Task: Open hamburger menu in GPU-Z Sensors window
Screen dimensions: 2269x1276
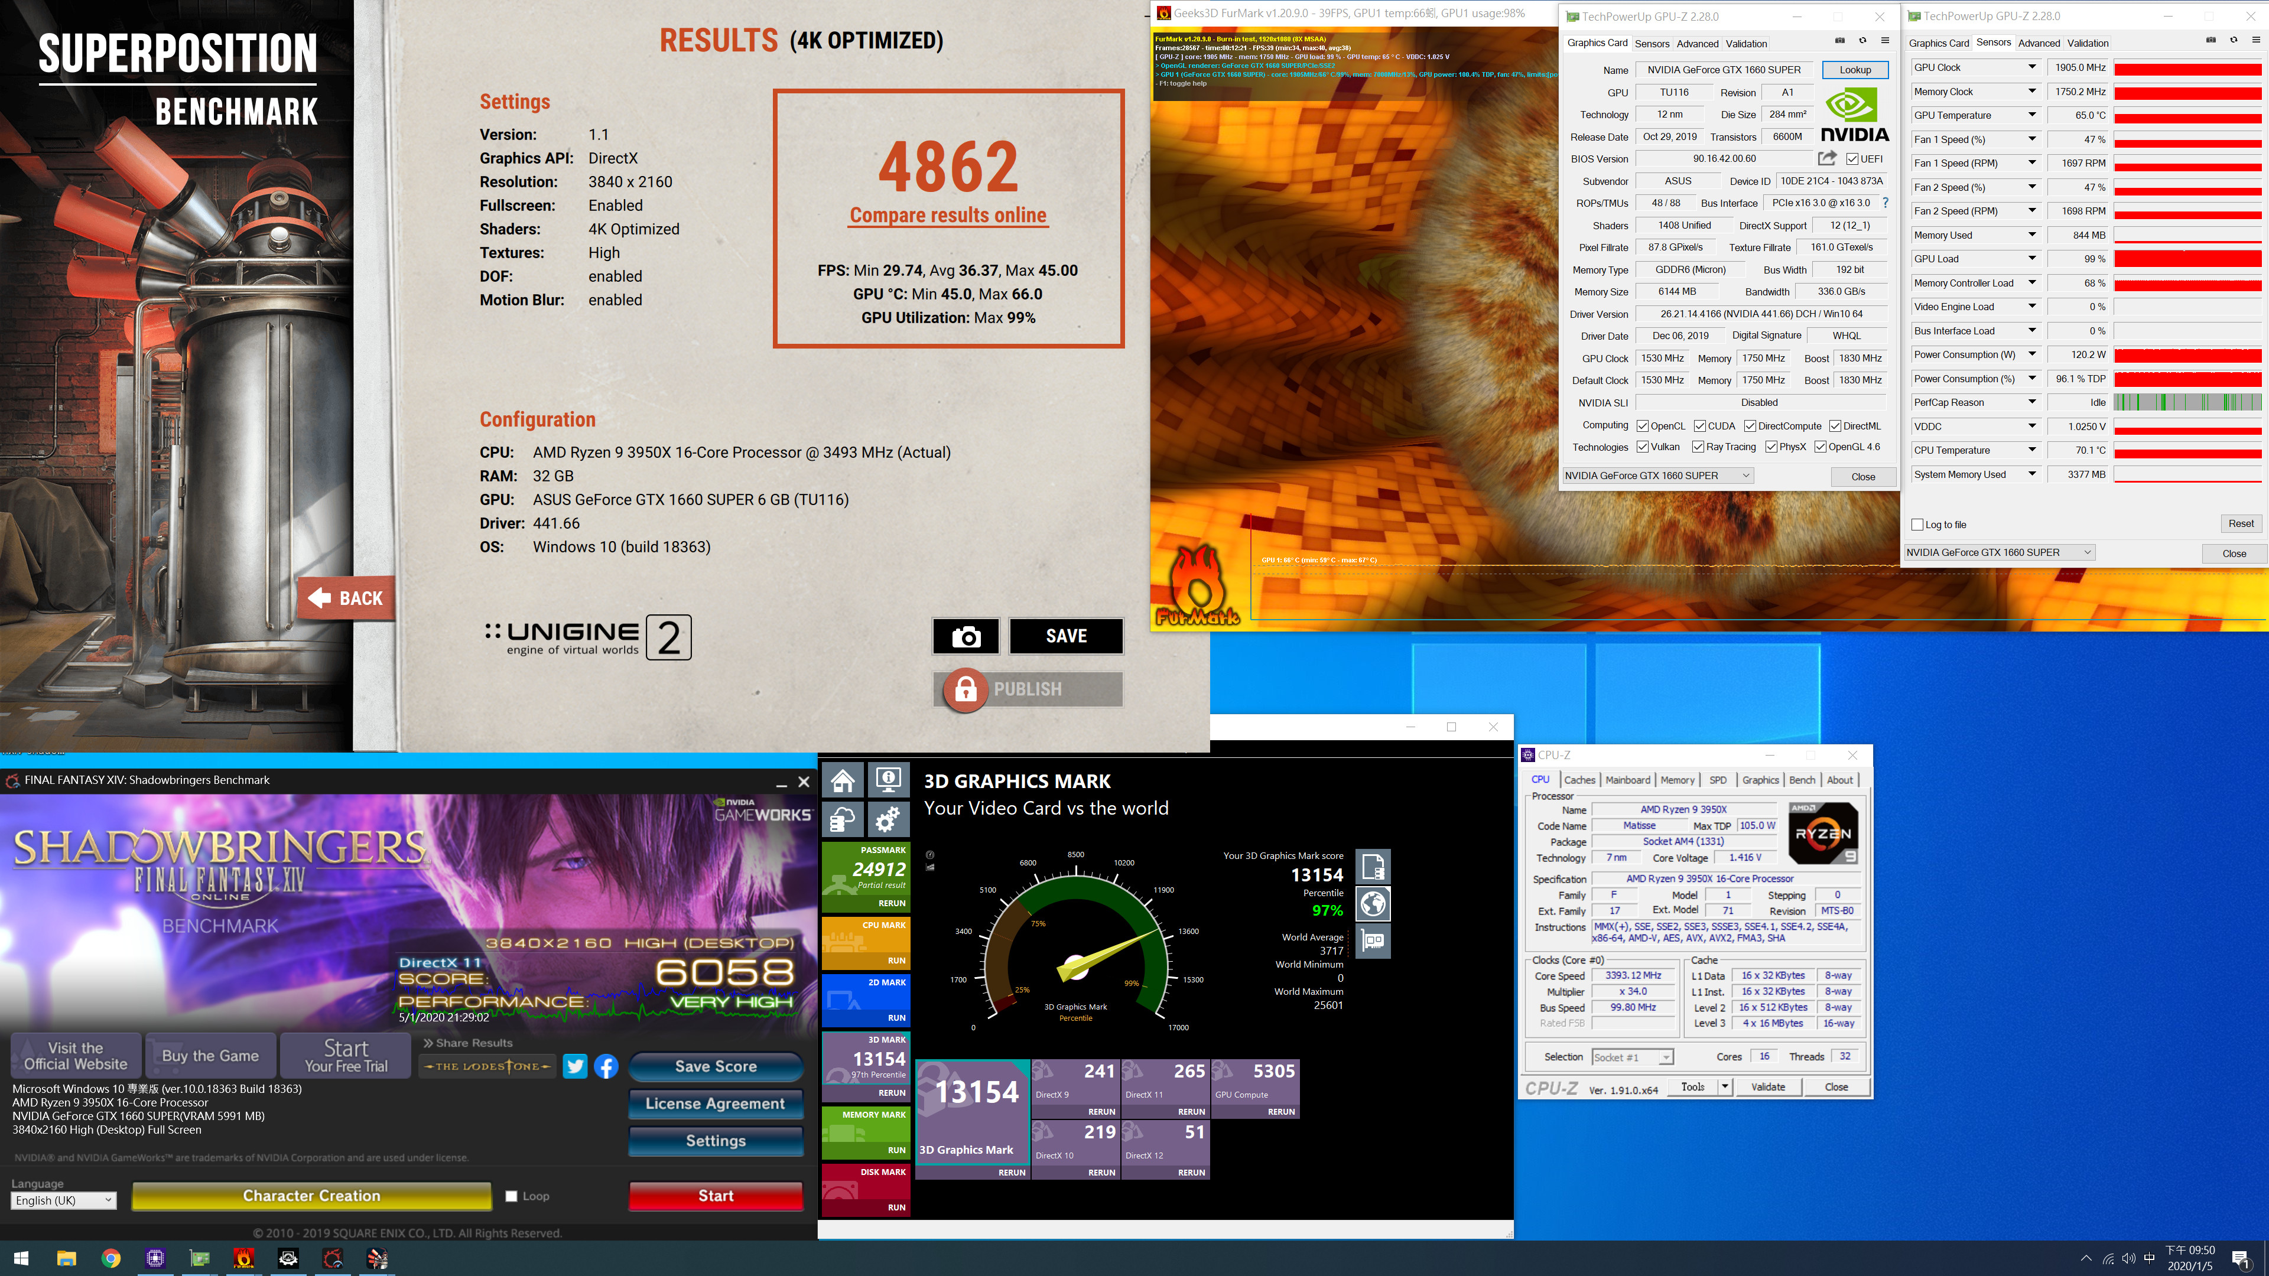Action: (x=2255, y=40)
